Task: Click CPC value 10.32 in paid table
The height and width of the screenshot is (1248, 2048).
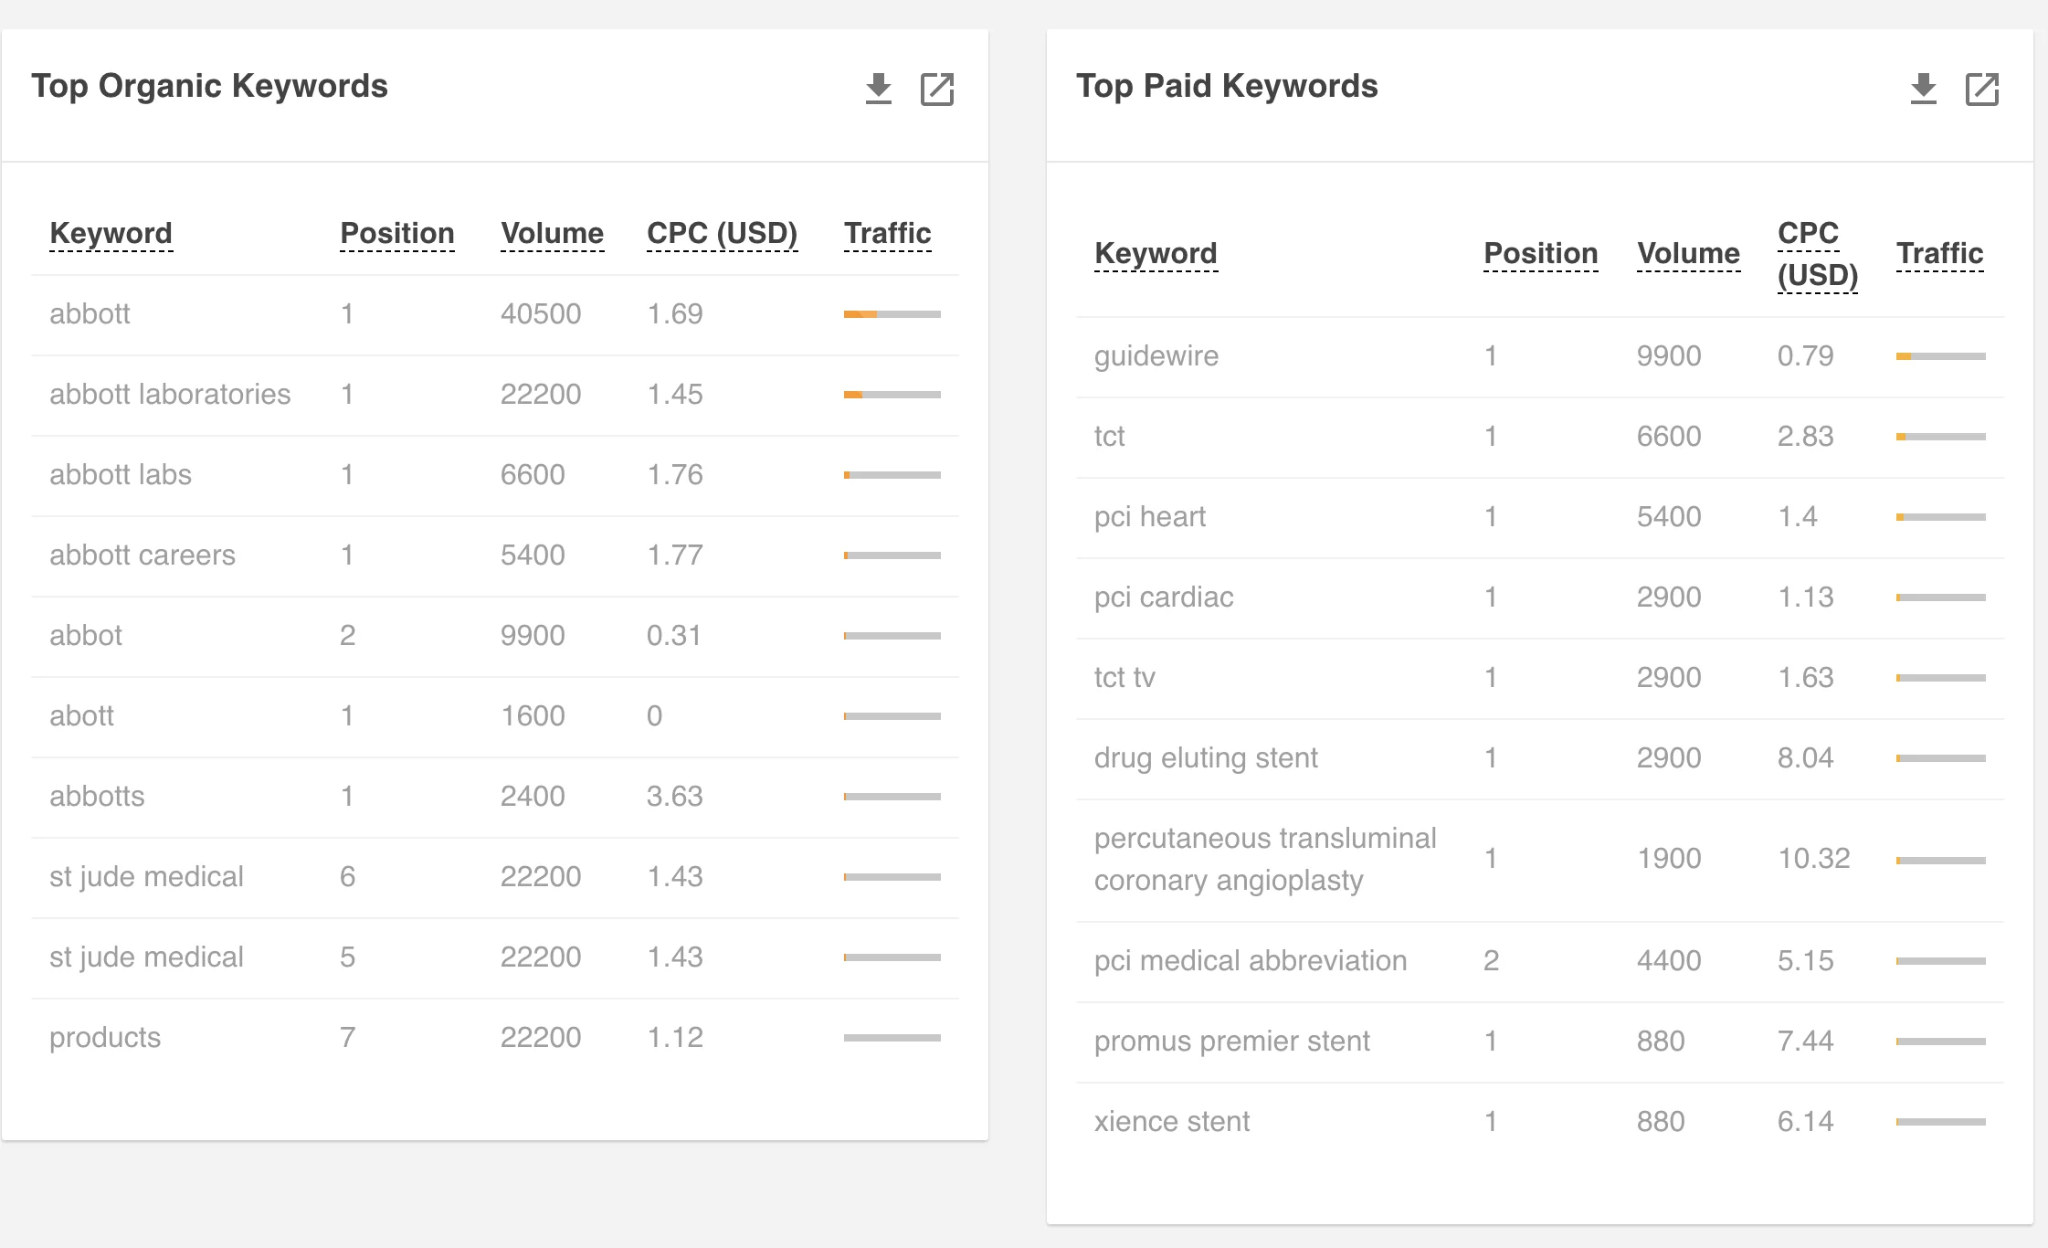Action: tap(1813, 859)
